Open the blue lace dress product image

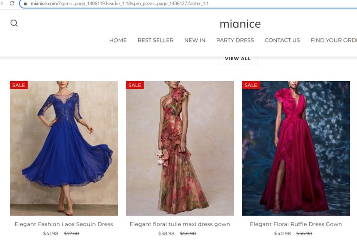pos(64,148)
